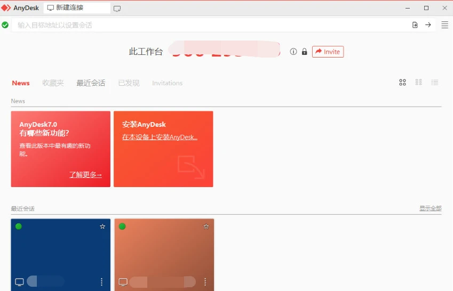The image size is (453, 291).
Task: Switch to large tiles view
Action: point(403,83)
